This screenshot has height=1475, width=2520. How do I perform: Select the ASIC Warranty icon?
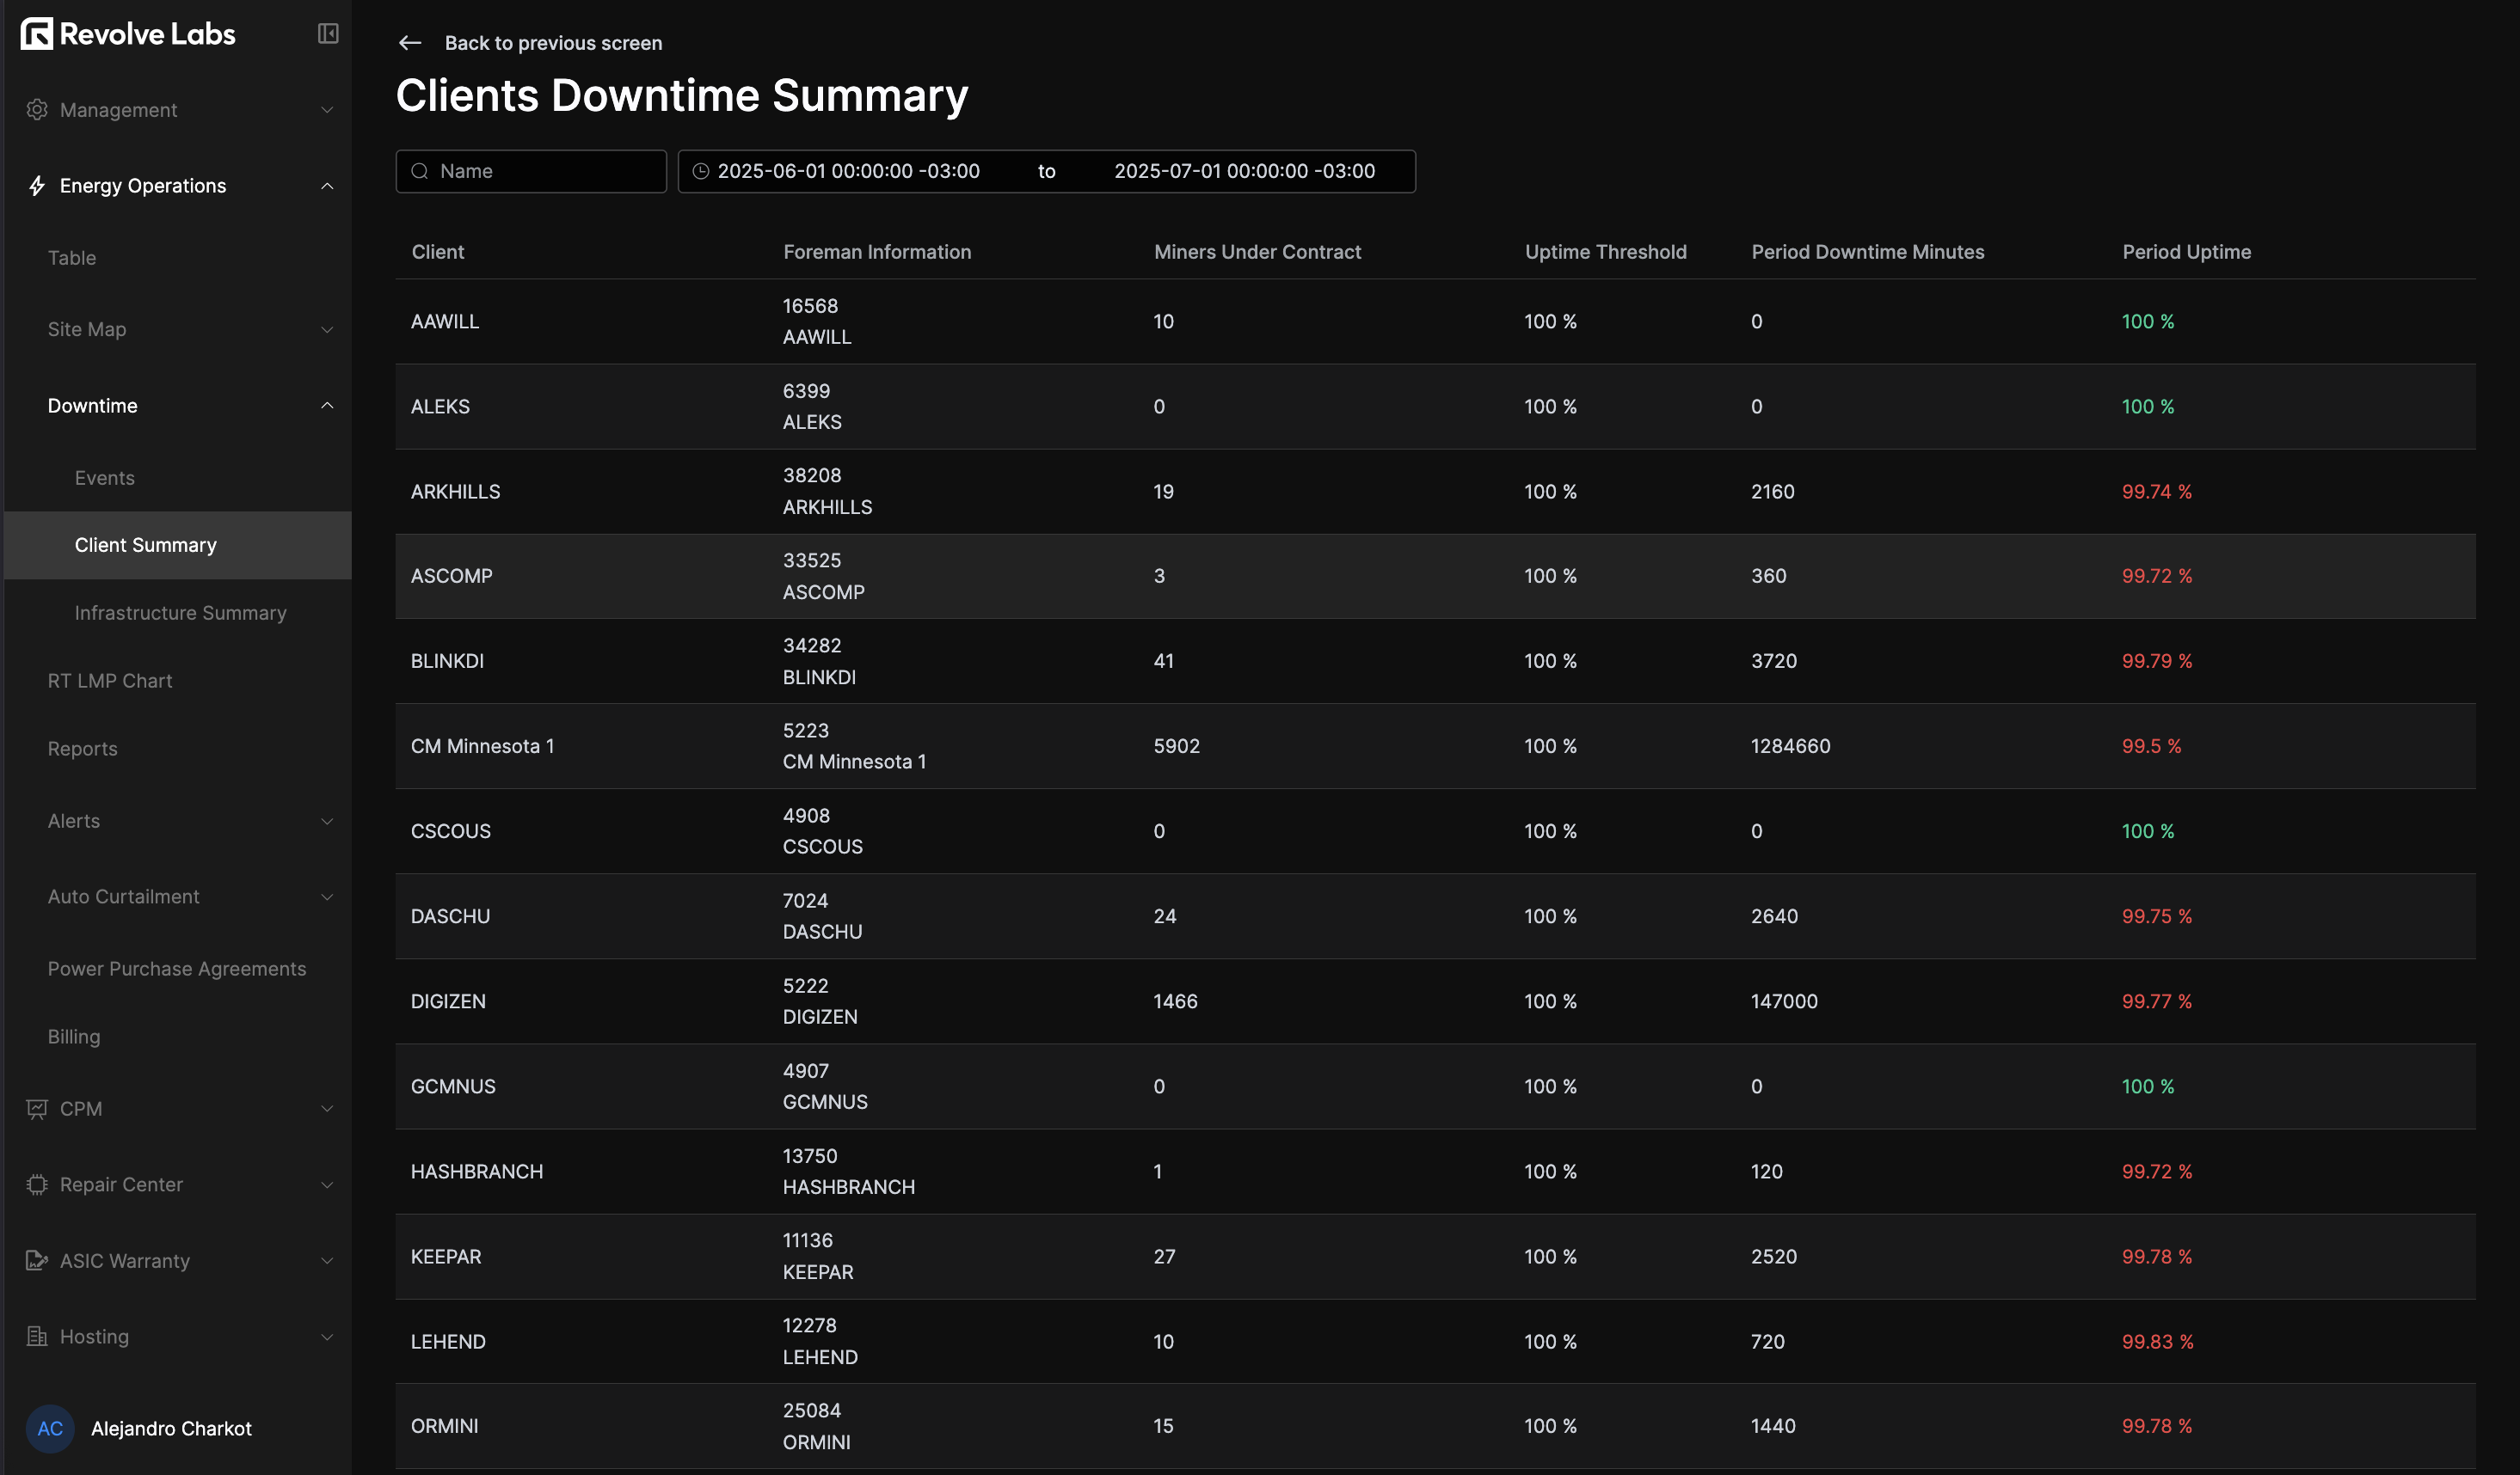click(x=37, y=1260)
